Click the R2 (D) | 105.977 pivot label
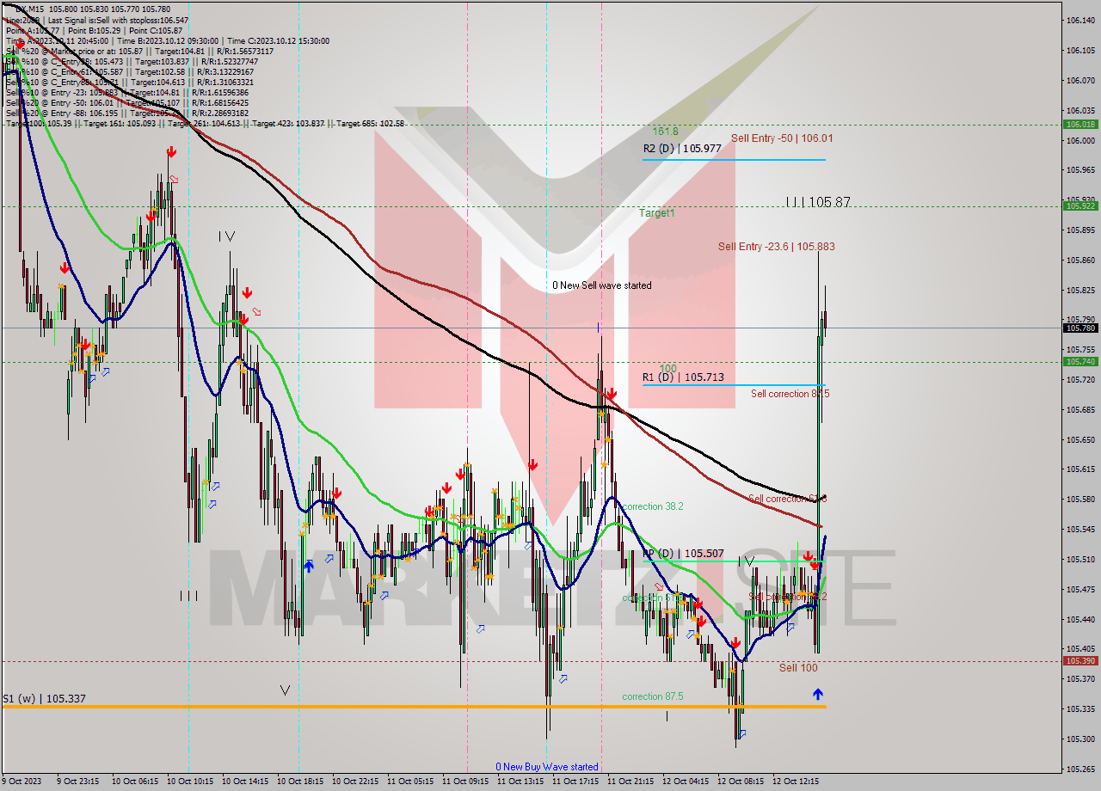This screenshot has width=1101, height=791. point(682,148)
